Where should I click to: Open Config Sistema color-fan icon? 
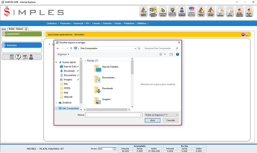click(x=192, y=12)
